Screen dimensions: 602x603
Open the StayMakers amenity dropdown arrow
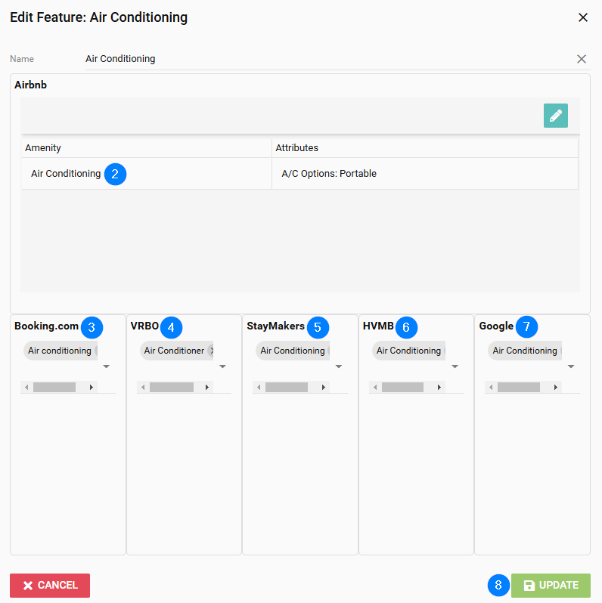(x=339, y=367)
